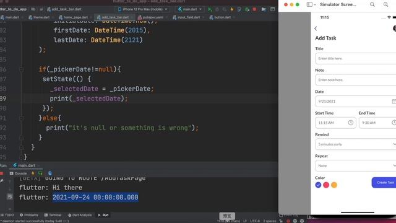The image size is (396, 223).
Task: Click the 2 spaces indent setting
Action: (270, 221)
